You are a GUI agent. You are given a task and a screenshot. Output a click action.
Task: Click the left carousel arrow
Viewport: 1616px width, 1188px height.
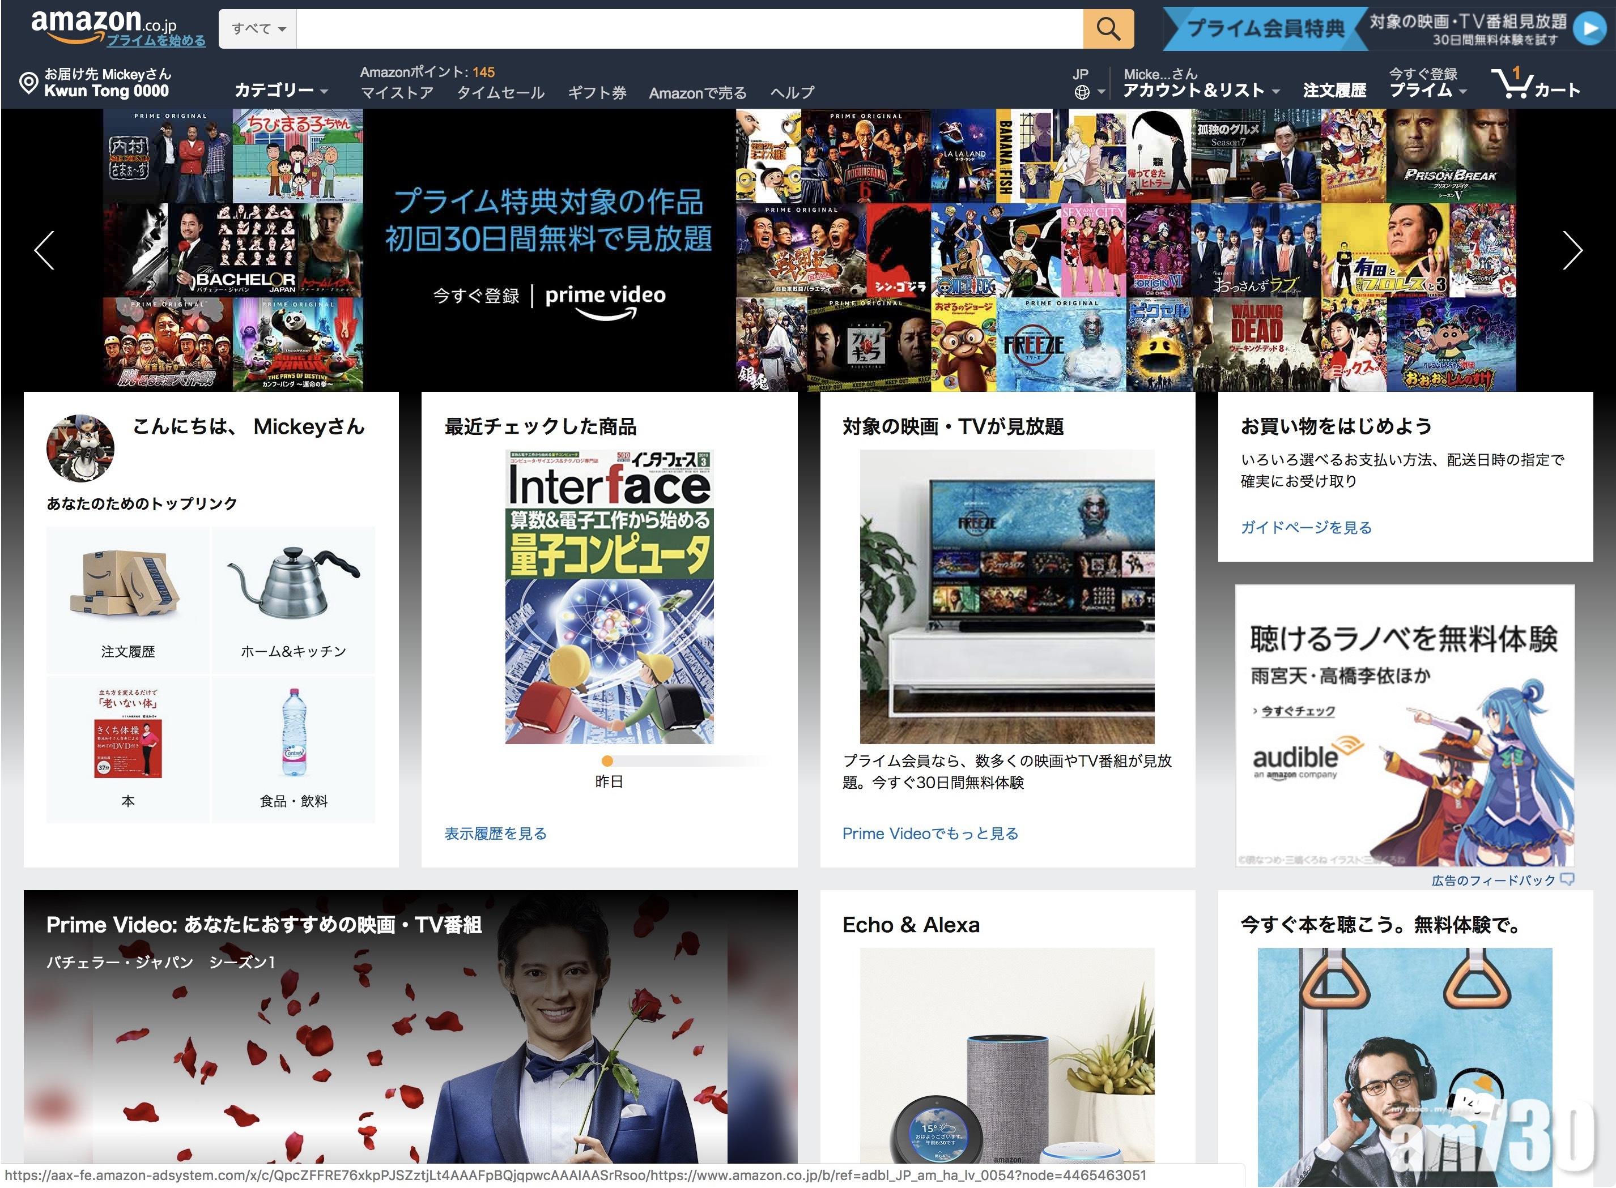click(x=44, y=250)
